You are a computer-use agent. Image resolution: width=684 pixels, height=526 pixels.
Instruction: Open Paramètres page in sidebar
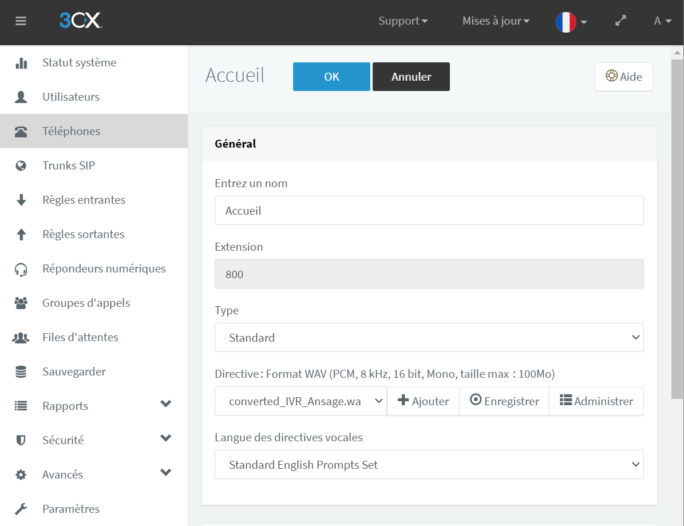tap(94, 509)
